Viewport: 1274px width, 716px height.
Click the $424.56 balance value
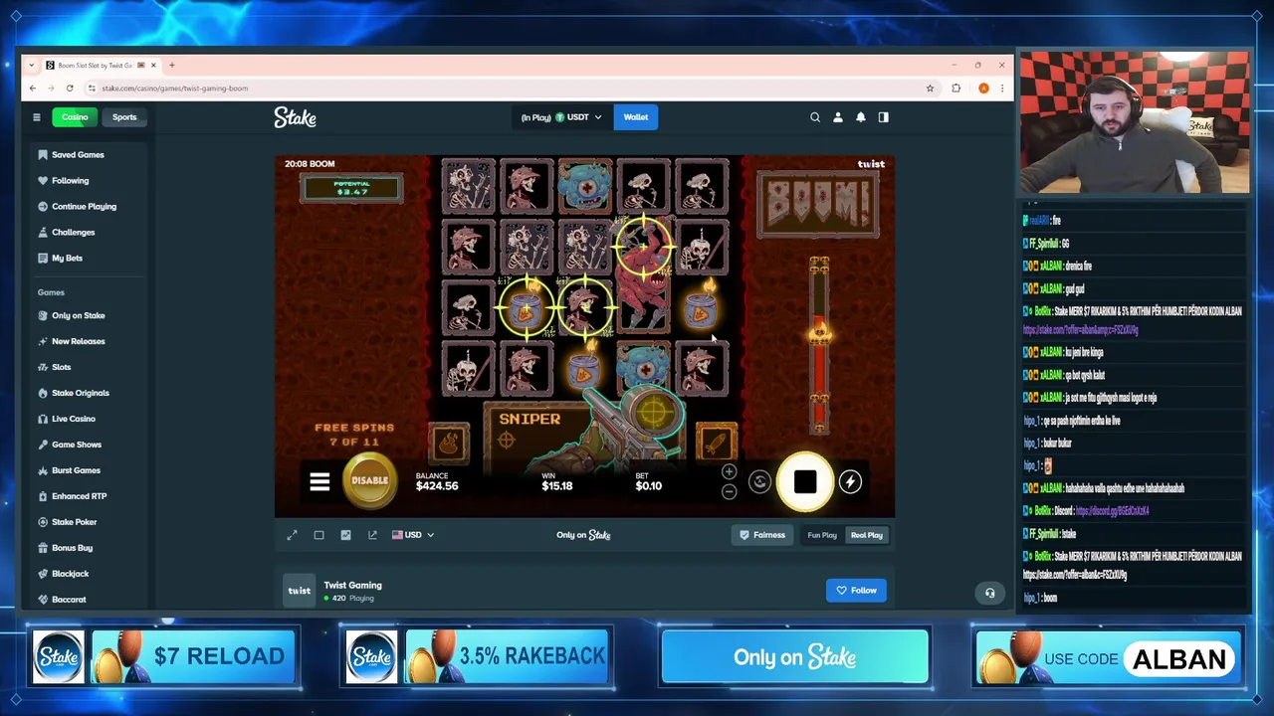click(437, 486)
